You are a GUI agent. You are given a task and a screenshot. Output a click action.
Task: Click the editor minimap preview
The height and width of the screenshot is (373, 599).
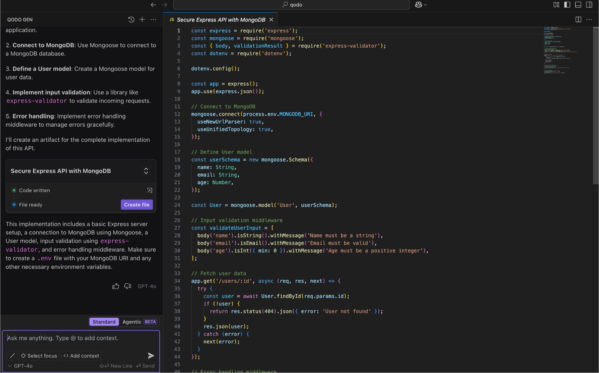560,50
